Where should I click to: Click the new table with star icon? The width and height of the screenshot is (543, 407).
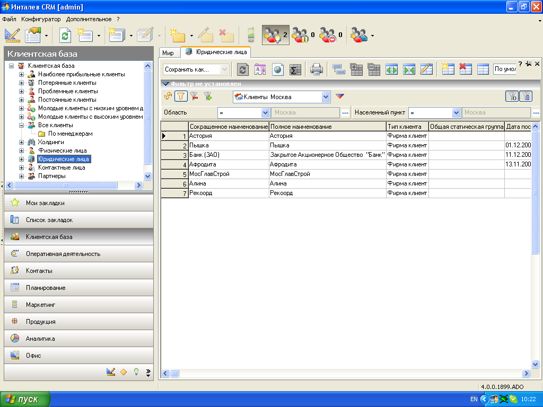point(448,69)
